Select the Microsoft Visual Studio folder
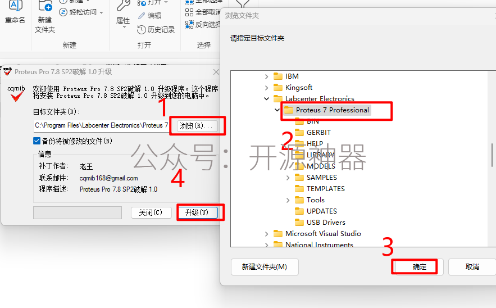Viewport: 496px width, 308px height. tap(323, 234)
